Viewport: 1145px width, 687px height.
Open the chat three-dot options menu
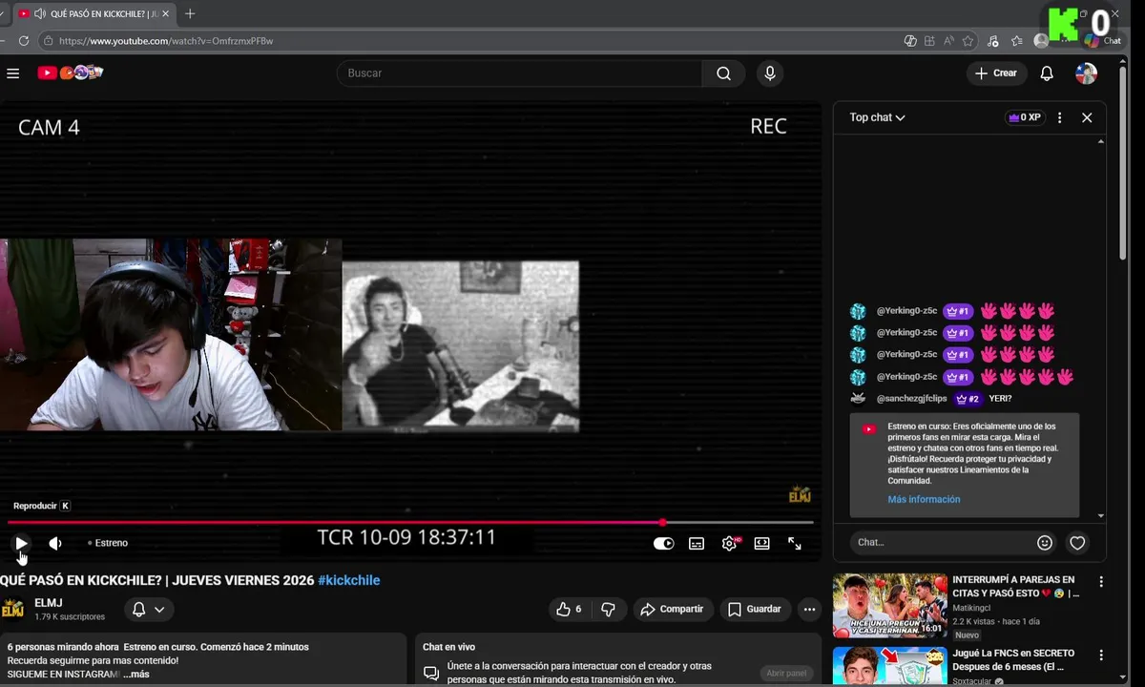(x=1059, y=117)
